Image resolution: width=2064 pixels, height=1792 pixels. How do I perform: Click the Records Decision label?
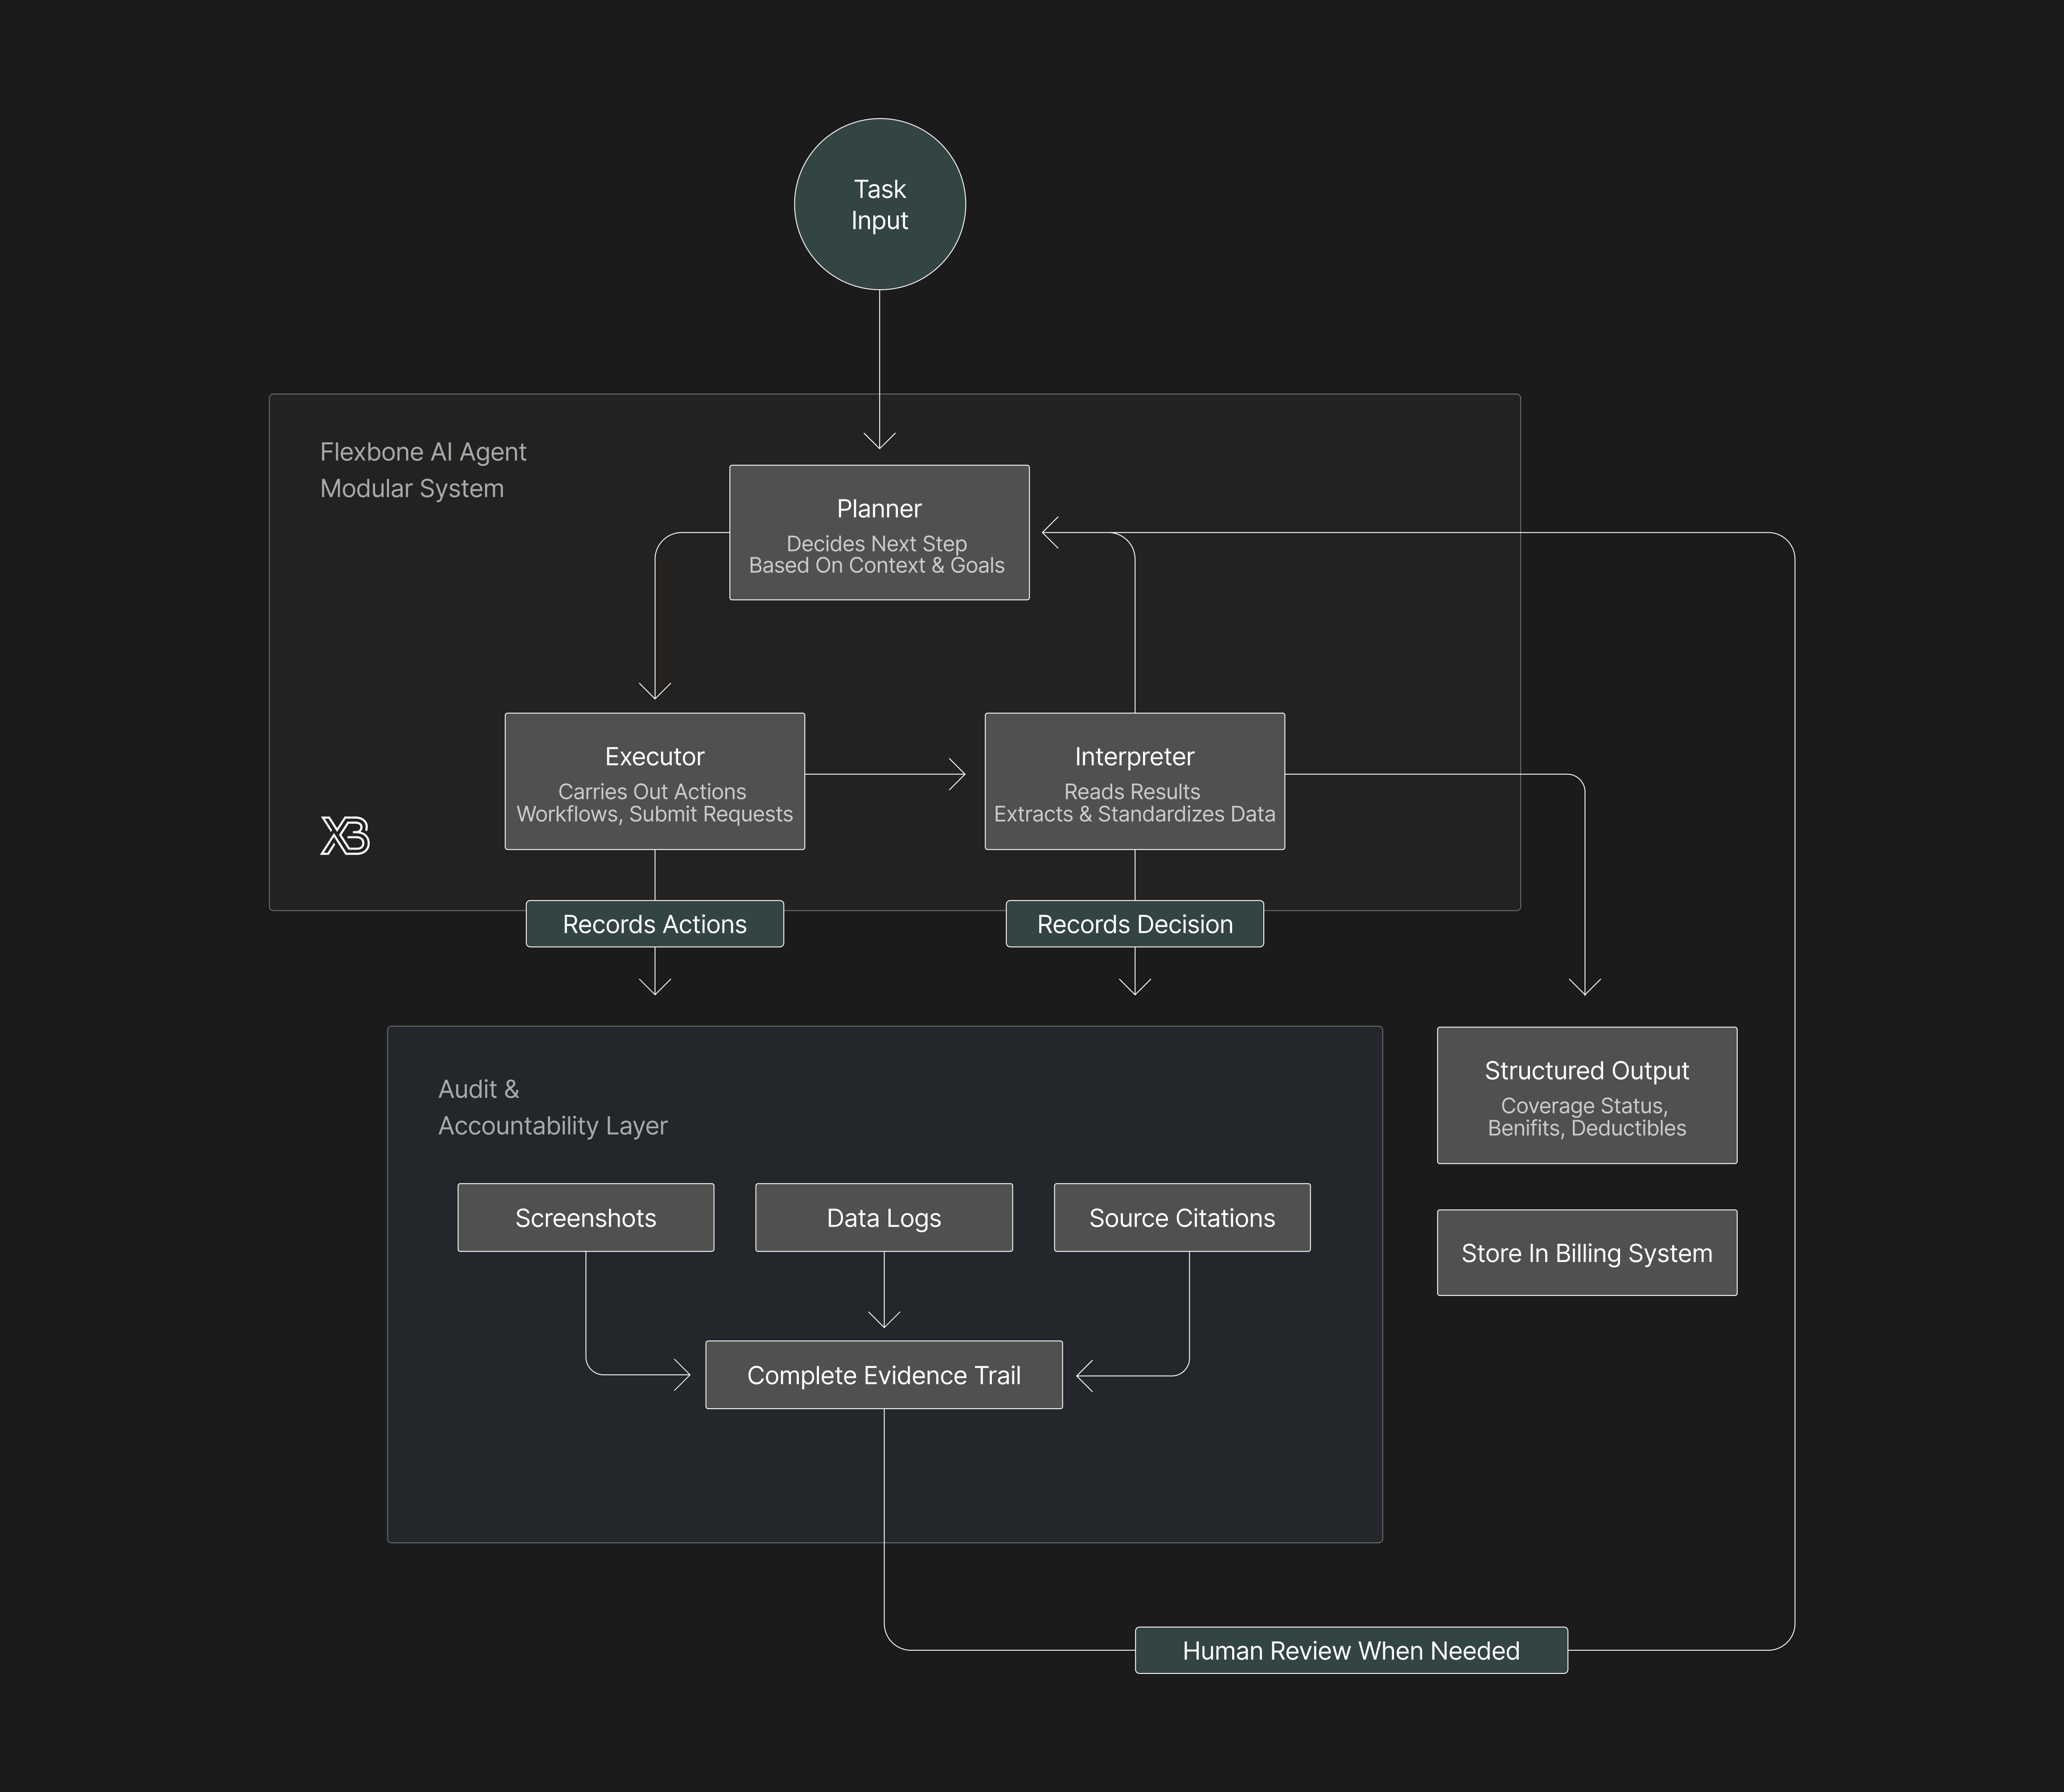coord(1134,924)
